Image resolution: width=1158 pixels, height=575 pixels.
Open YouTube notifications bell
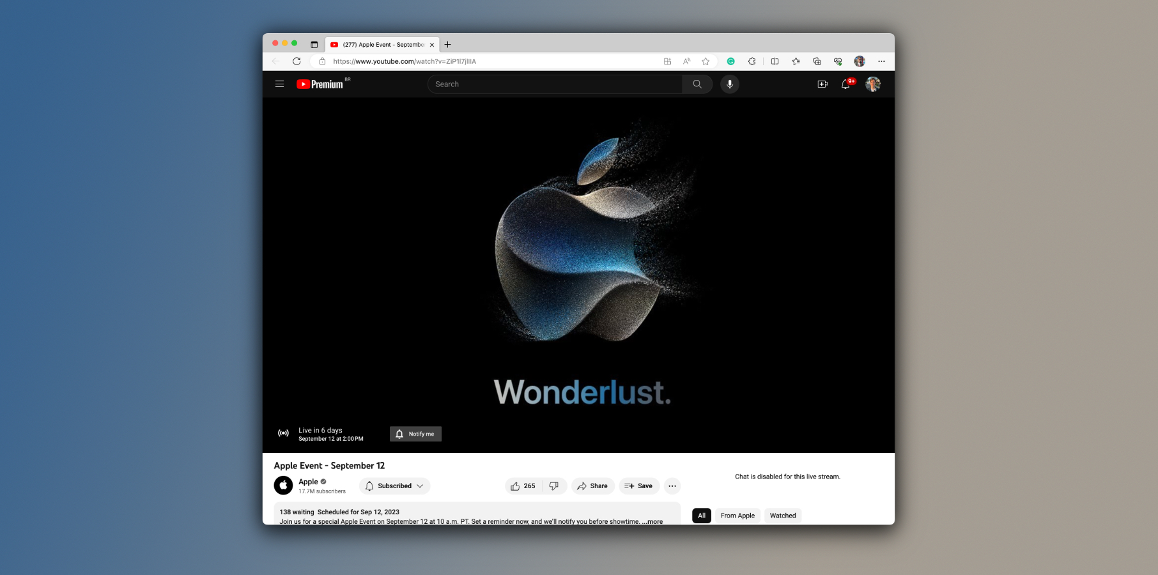pos(846,84)
